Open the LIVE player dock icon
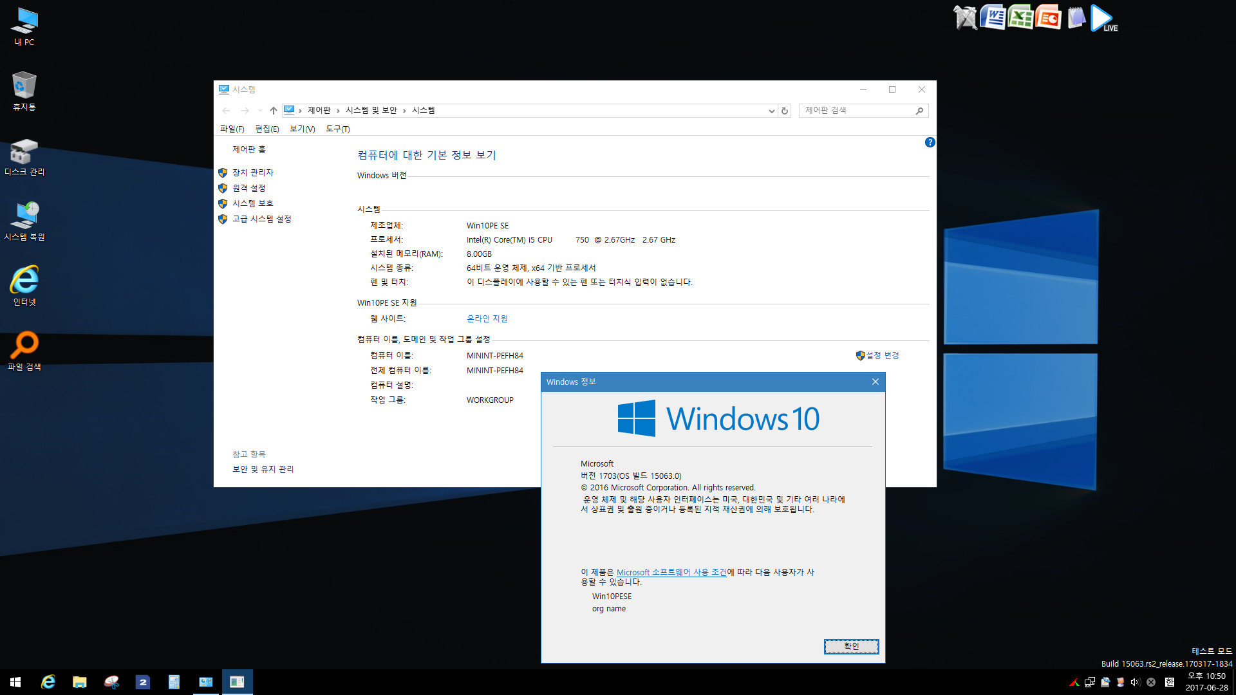The width and height of the screenshot is (1236, 695). [x=1104, y=18]
